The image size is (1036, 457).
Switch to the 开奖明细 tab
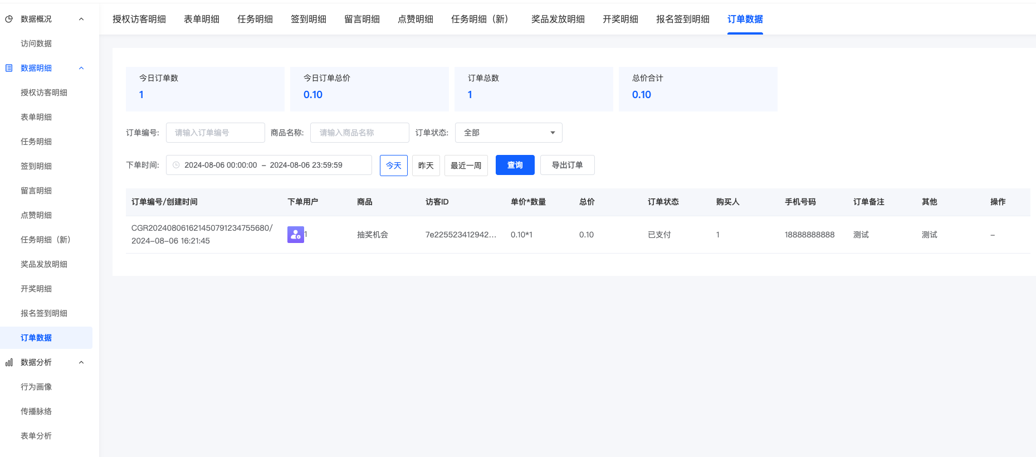click(620, 19)
